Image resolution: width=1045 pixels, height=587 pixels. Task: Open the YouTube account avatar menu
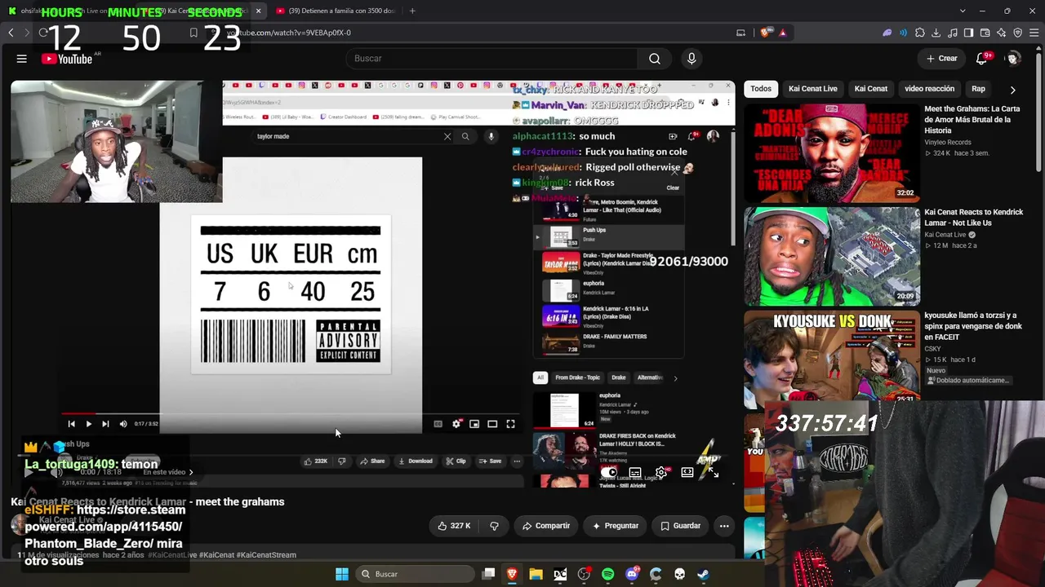tap(1013, 59)
